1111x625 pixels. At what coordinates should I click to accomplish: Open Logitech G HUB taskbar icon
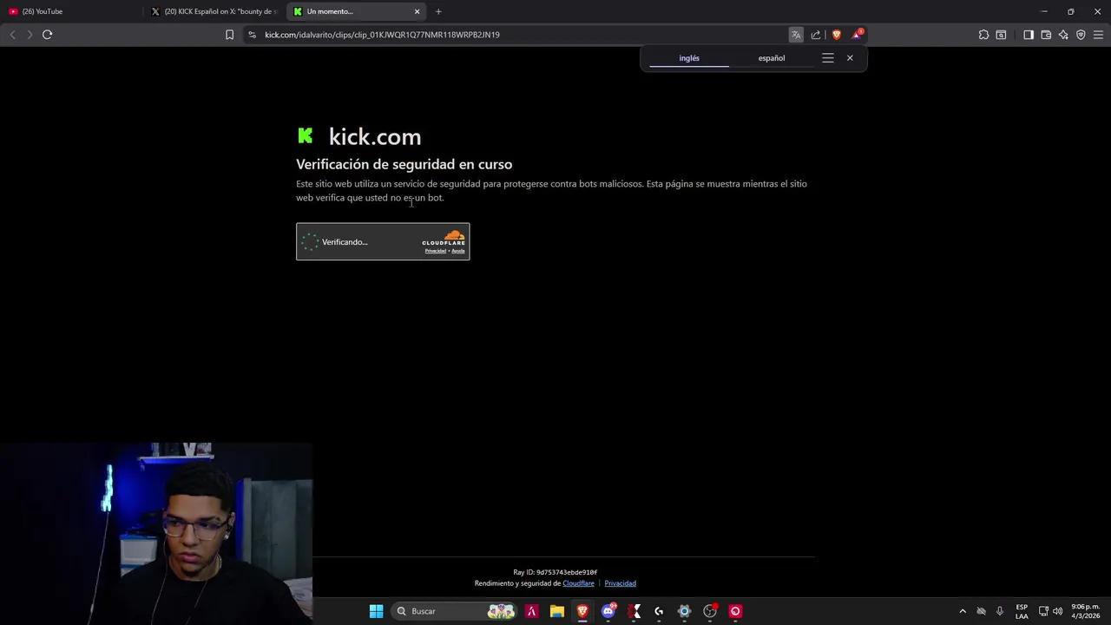[x=659, y=611]
